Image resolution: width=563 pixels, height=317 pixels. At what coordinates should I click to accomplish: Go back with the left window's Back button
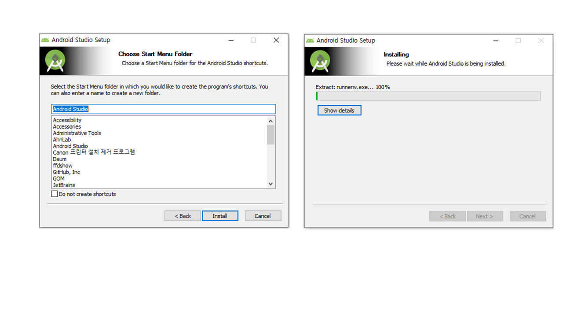tap(183, 216)
